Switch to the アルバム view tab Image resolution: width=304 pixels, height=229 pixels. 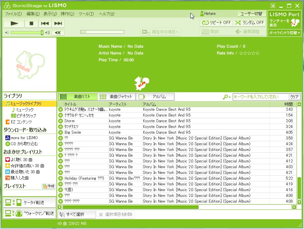point(155,97)
